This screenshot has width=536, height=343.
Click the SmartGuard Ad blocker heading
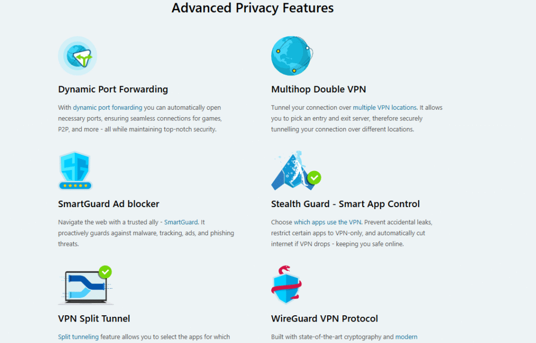click(109, 204)
